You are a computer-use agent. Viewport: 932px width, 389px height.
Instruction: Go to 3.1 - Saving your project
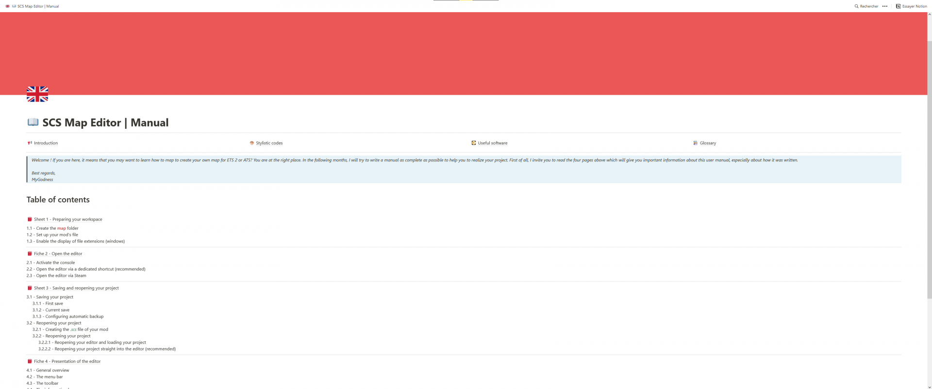(x=50, y=297)
